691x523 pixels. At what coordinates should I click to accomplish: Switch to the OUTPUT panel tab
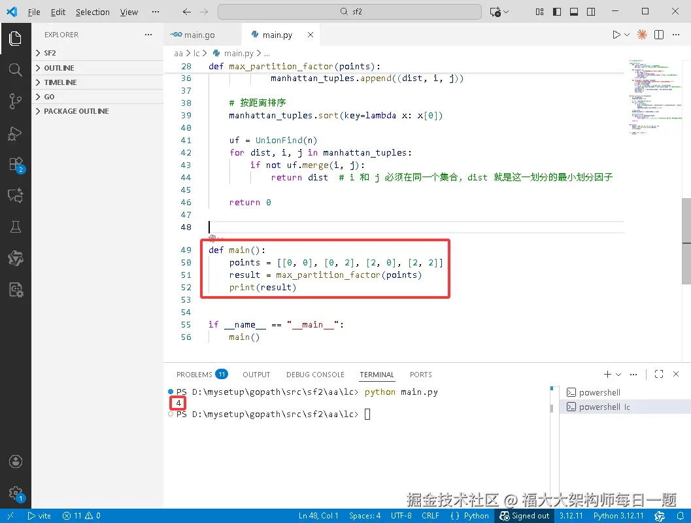pos(256,375)
